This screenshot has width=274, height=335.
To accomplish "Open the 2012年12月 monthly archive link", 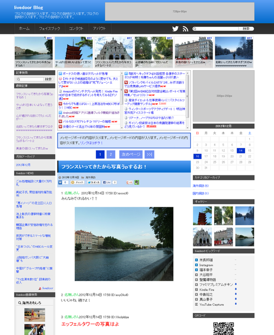I will pos(23,165).
